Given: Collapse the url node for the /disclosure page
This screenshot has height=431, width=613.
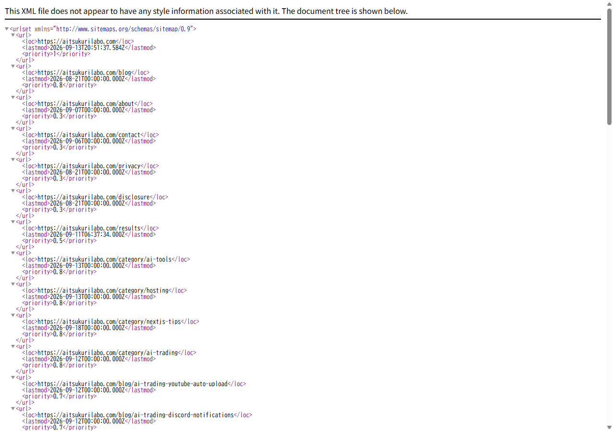Looking at the screenshot, I should pyautogui.click(x=13, y=191).
